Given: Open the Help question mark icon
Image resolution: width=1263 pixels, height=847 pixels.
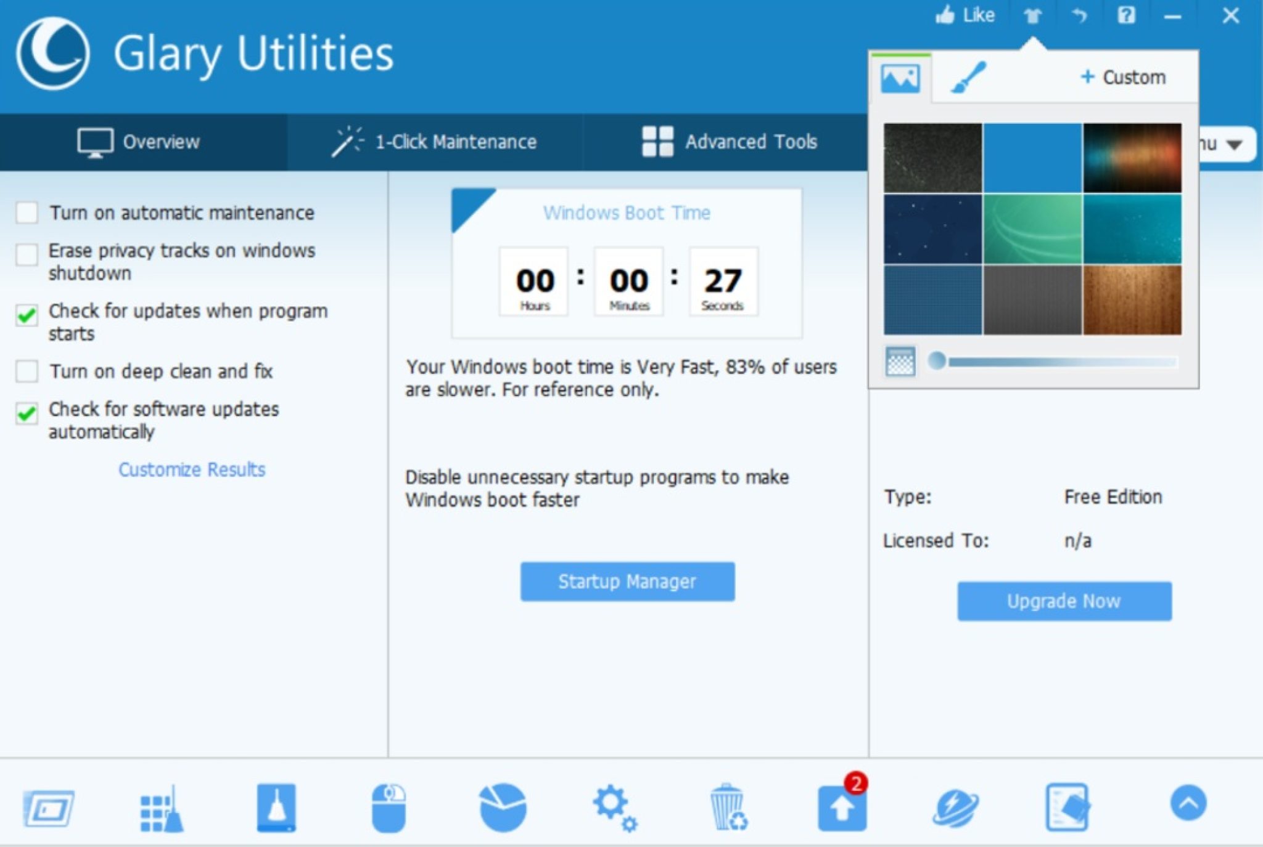Looking at the screenshot, I should (x=1126, y=15).
